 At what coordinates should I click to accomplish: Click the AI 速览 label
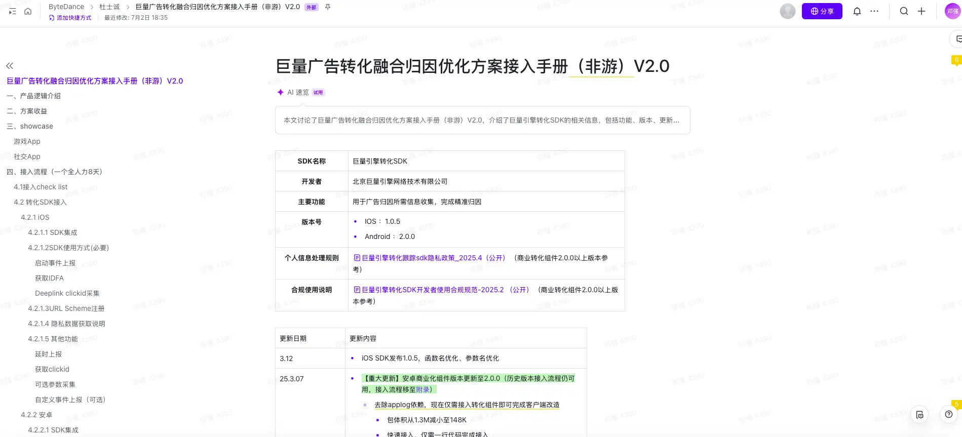(298, 92)
